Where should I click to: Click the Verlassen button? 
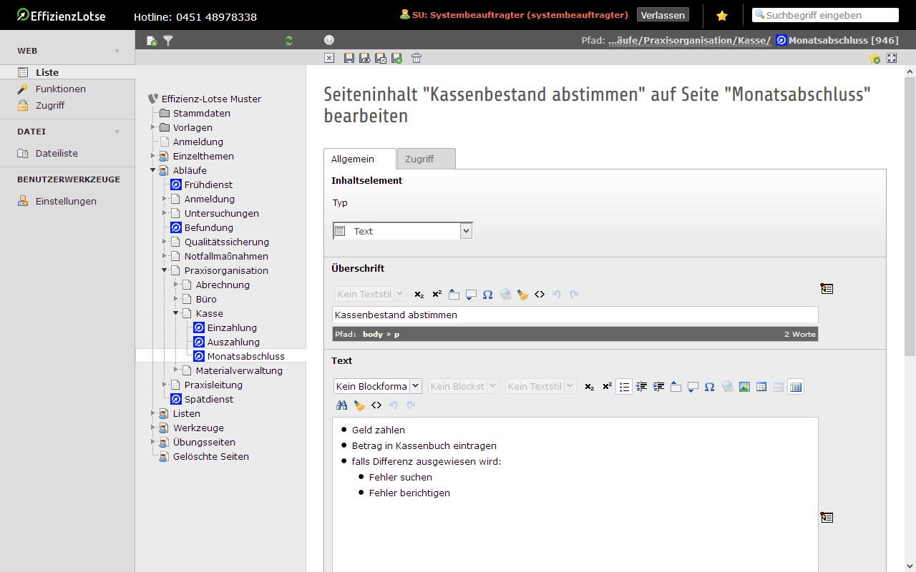pos(663,15)
